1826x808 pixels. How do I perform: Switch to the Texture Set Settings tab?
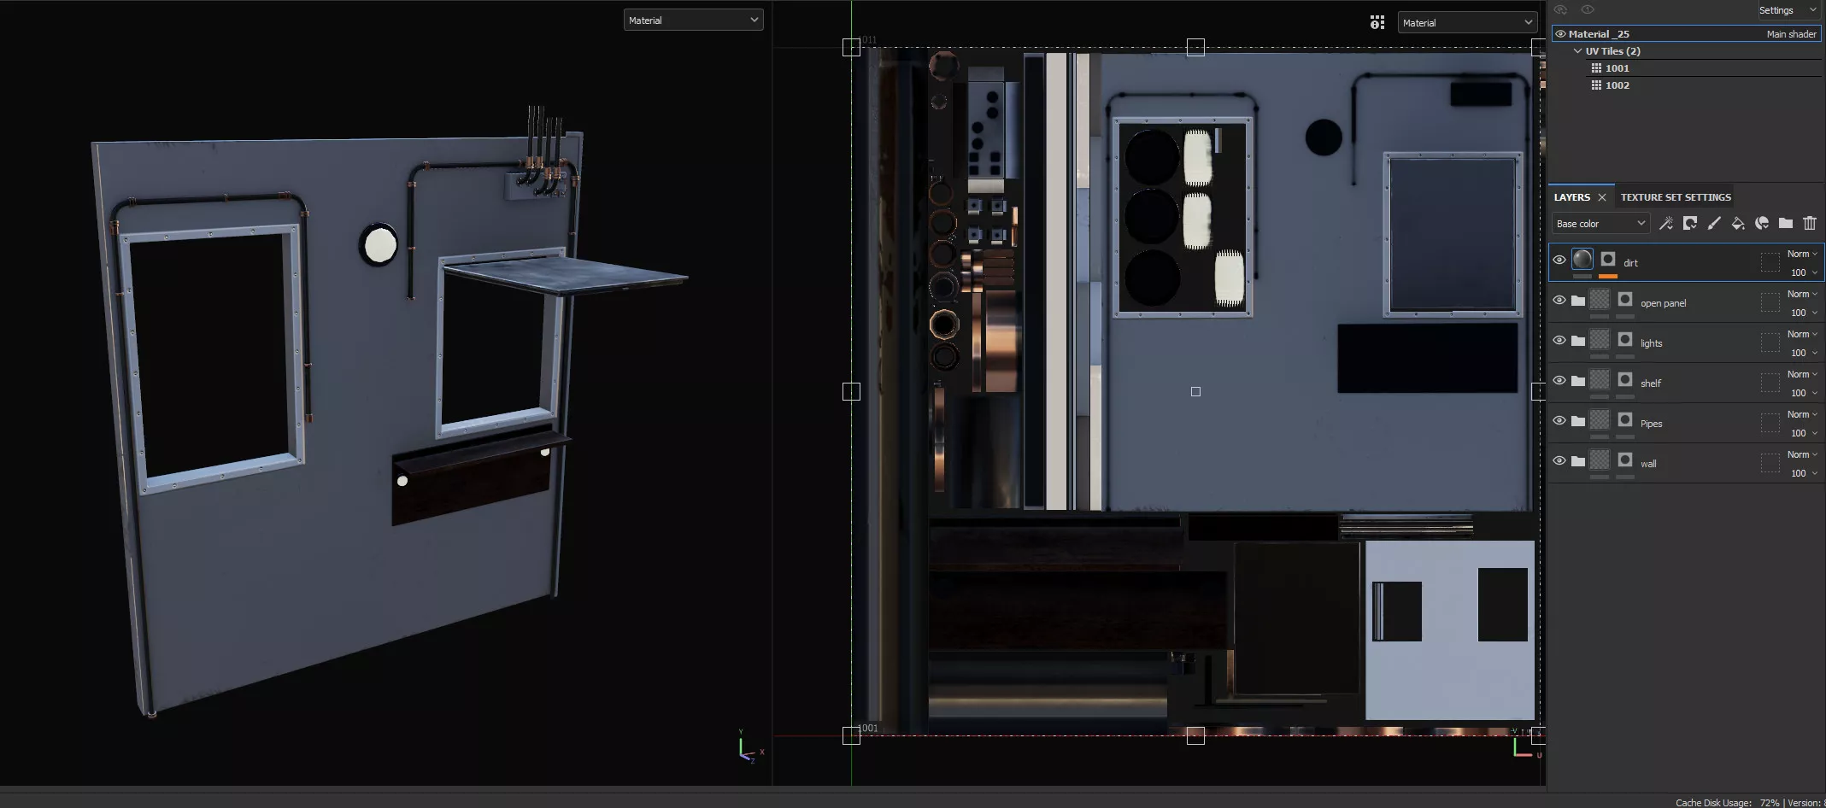pos(1675,197)
